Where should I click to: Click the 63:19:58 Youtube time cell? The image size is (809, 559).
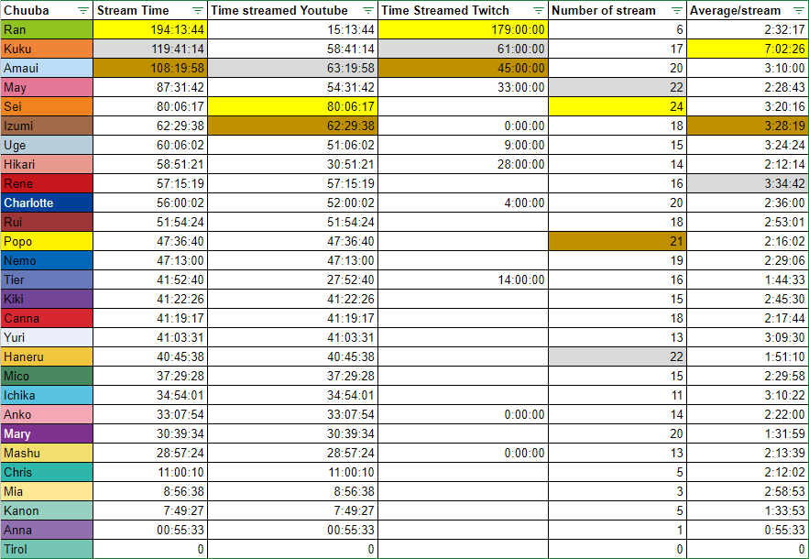point(293,68)
